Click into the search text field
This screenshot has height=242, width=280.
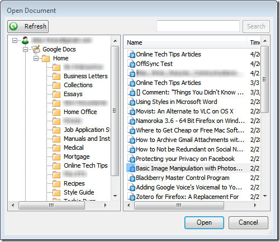pos(198,26)
